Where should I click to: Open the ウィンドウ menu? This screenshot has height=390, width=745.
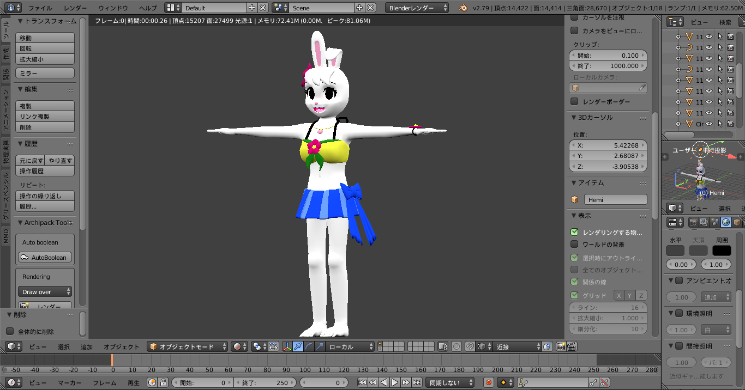pyautogui.click(x=113, y=8)
